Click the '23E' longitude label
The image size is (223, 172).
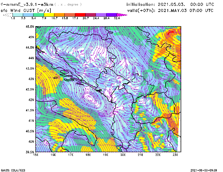[x=175, y=155]
